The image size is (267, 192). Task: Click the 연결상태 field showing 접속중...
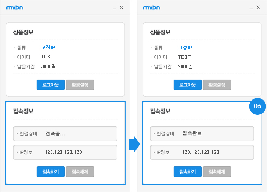(65, 133)
